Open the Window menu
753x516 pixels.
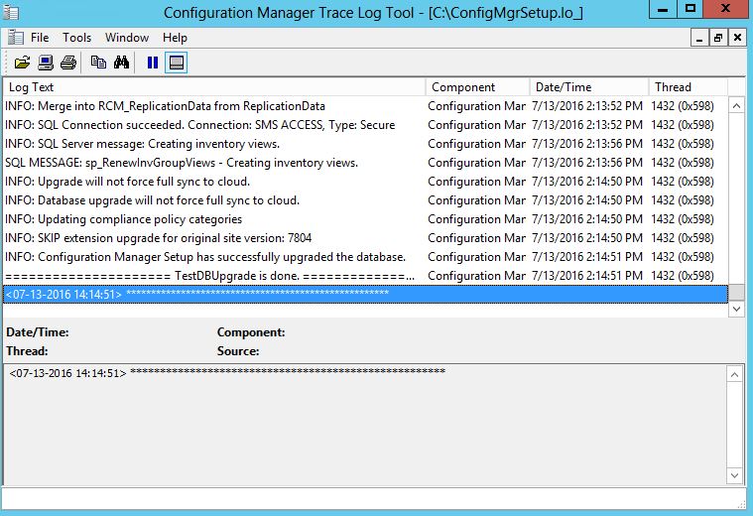click(x=127, y=38)
